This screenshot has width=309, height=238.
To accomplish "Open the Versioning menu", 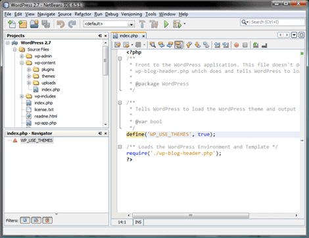I will 131,14.
